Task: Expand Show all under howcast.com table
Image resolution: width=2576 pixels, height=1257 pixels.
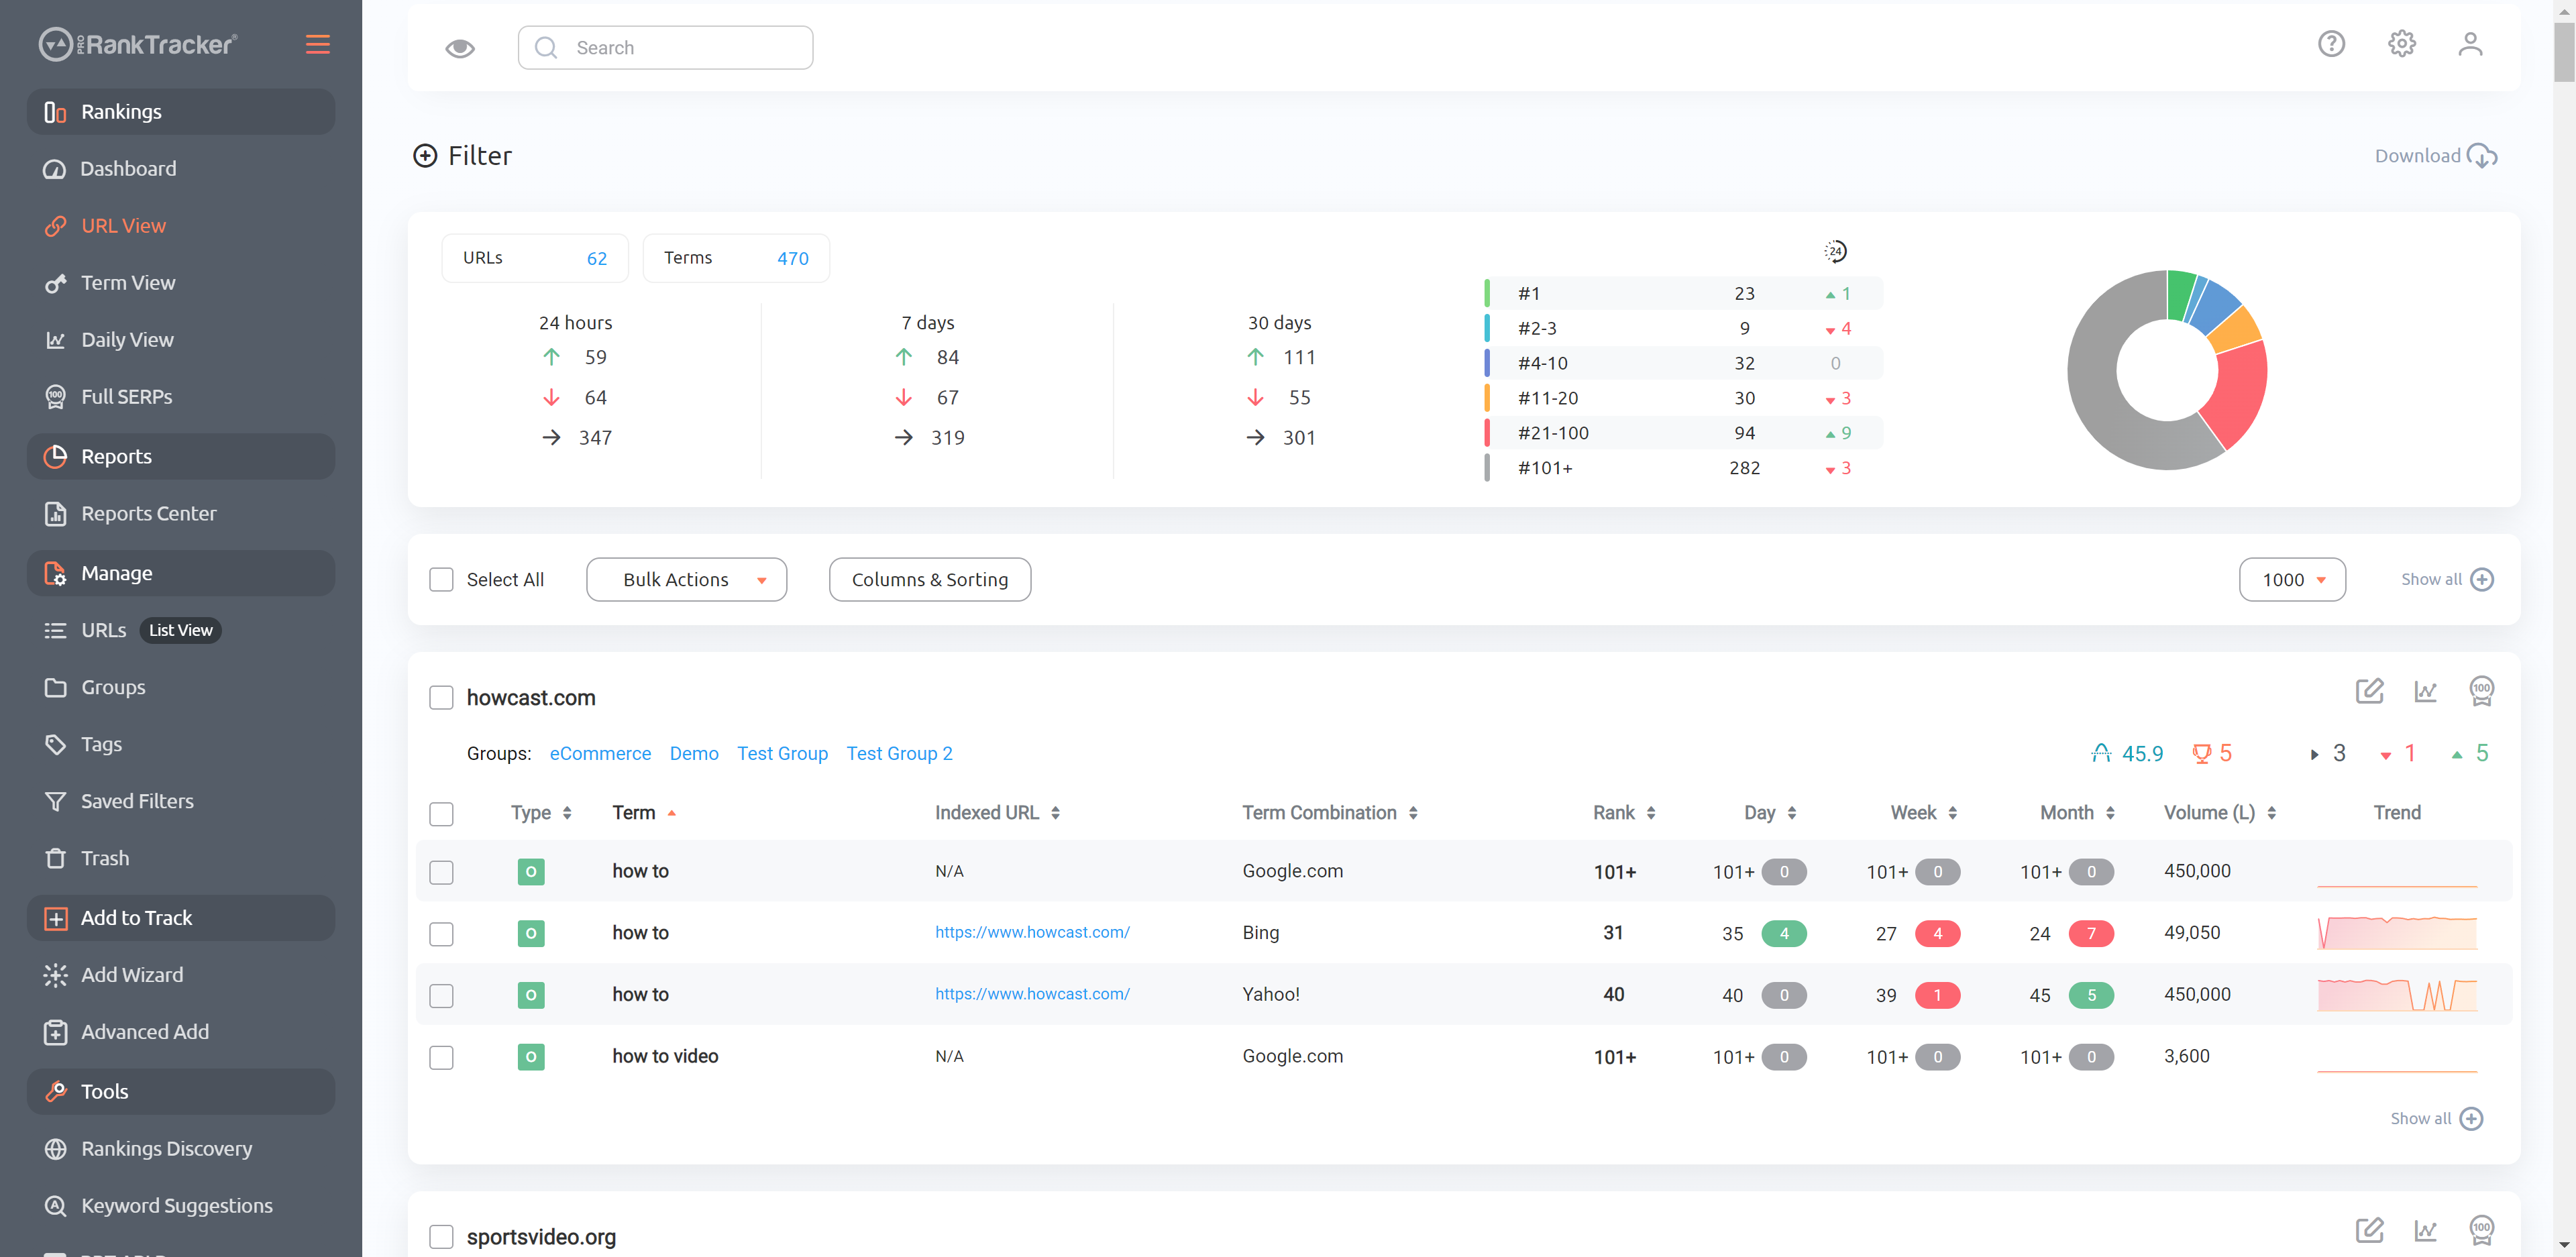Action: (x=2436, y=1119)
